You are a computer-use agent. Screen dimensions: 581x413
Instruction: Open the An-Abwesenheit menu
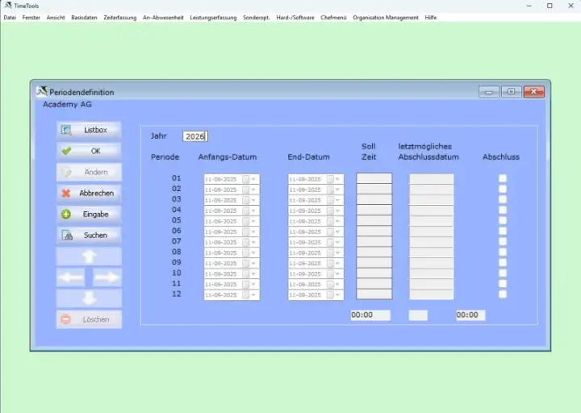pyautogui.click(x=163, y=18)
